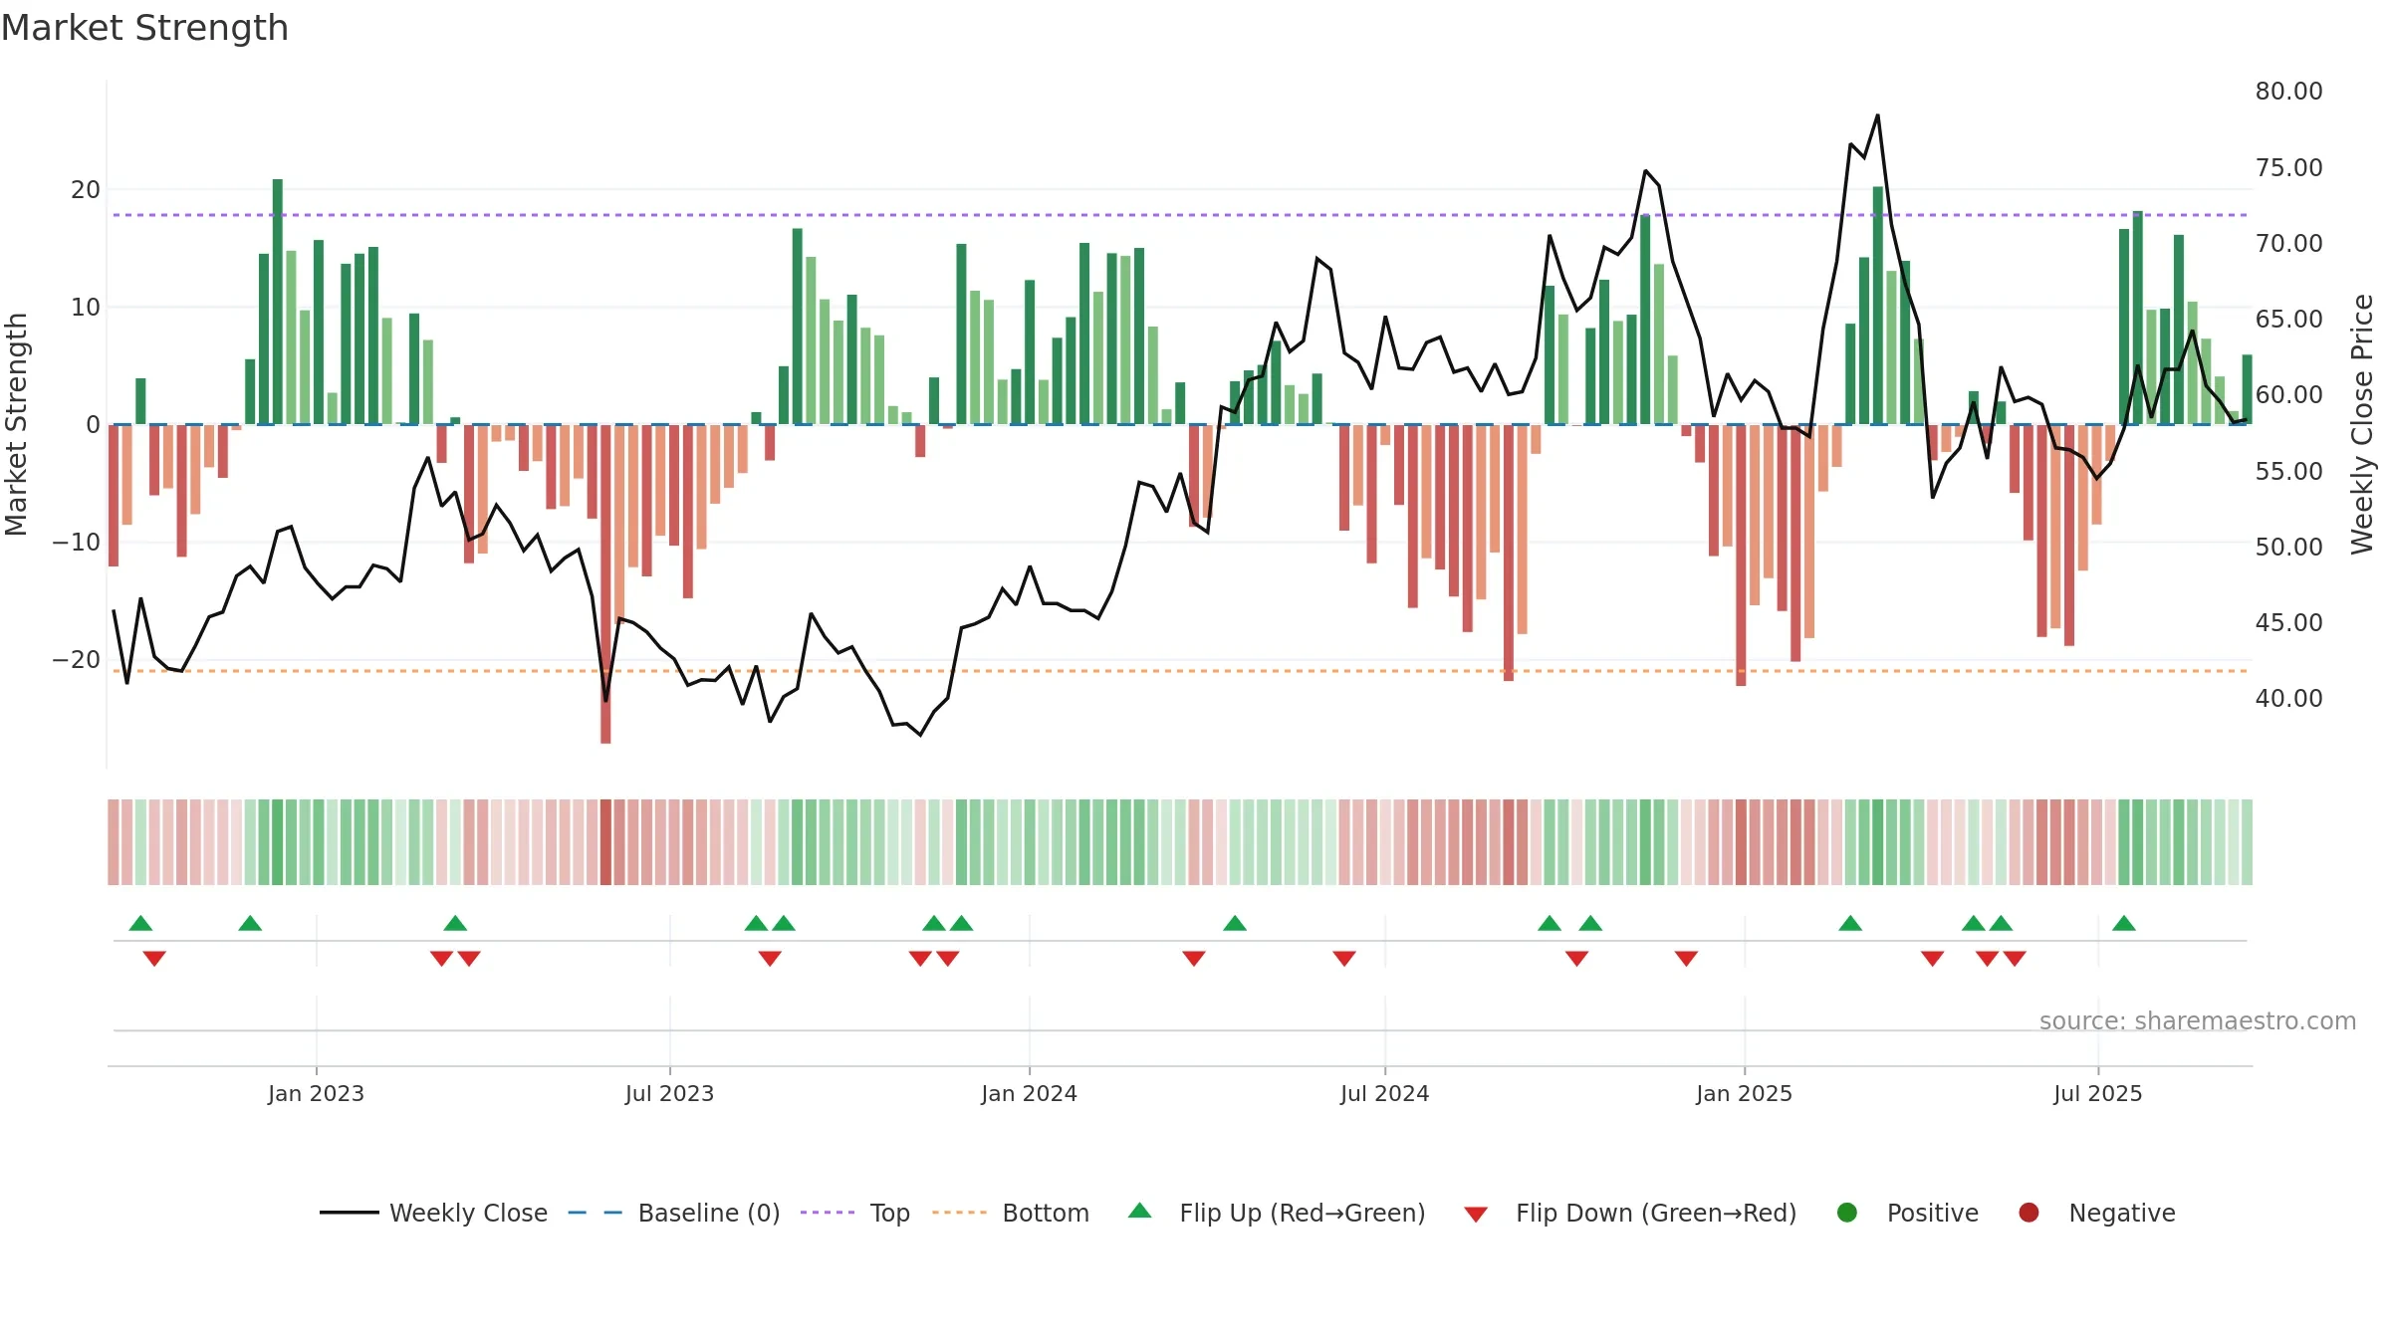The width and height of the screenshot is (2390, 1344).
Task: Click the 45.00 price axis label
Action: (2288, 622)
